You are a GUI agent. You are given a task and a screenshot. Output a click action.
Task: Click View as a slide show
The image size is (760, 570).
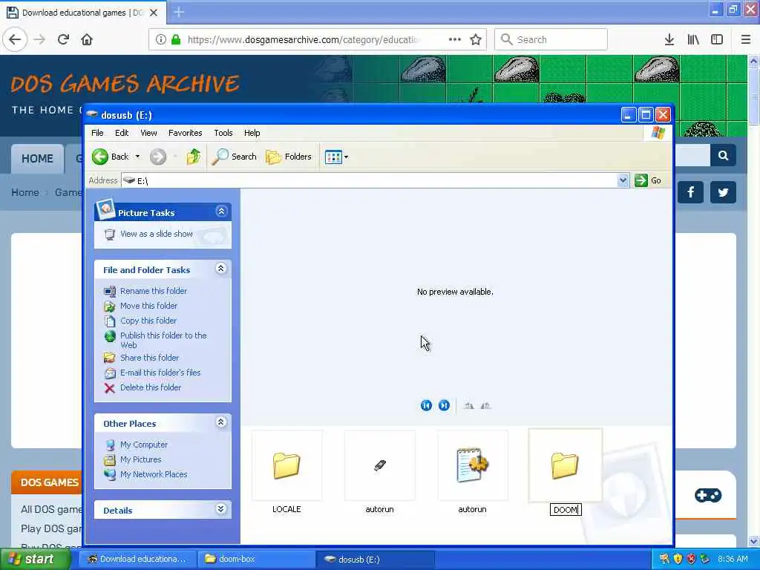point(156,234)
